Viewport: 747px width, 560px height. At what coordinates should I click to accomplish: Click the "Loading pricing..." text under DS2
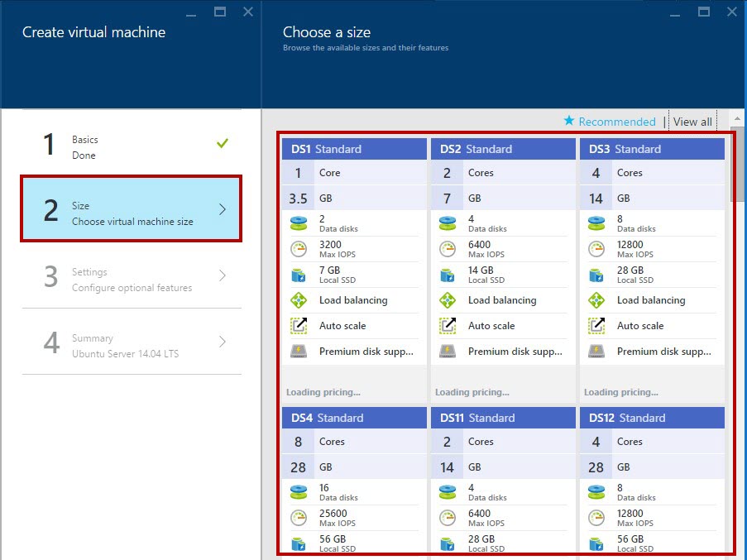(472, 392)
